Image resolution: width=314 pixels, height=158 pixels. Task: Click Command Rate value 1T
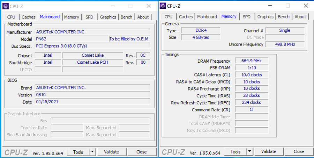click(x=252, y=110)
